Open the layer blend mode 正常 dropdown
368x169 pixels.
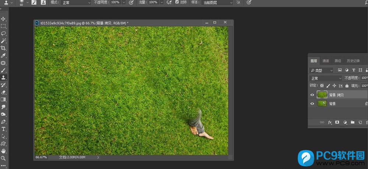(326, 78)
